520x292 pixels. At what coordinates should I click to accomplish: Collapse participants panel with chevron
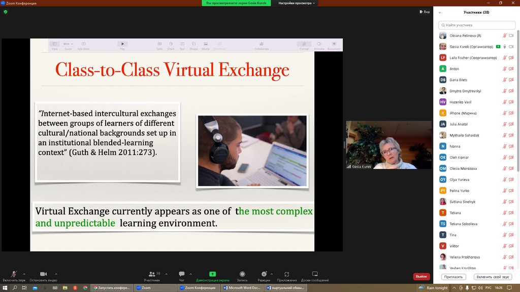tap(440, 13)
